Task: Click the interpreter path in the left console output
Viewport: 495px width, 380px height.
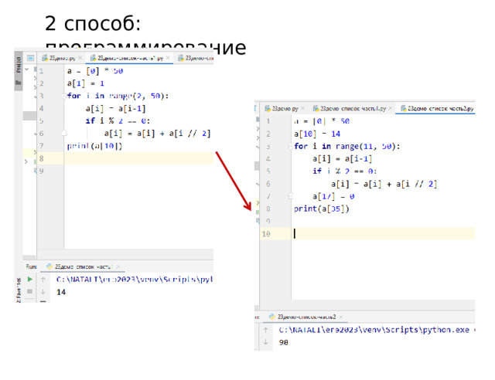Action: [135, 280]
